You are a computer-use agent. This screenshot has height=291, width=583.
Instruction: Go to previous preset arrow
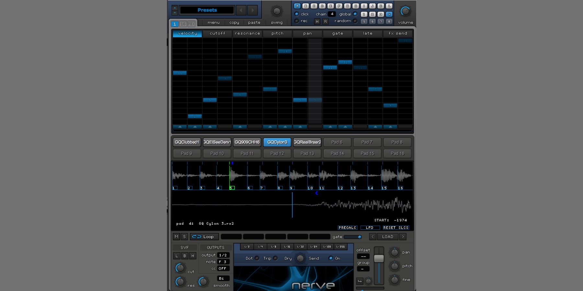point(241,10)
